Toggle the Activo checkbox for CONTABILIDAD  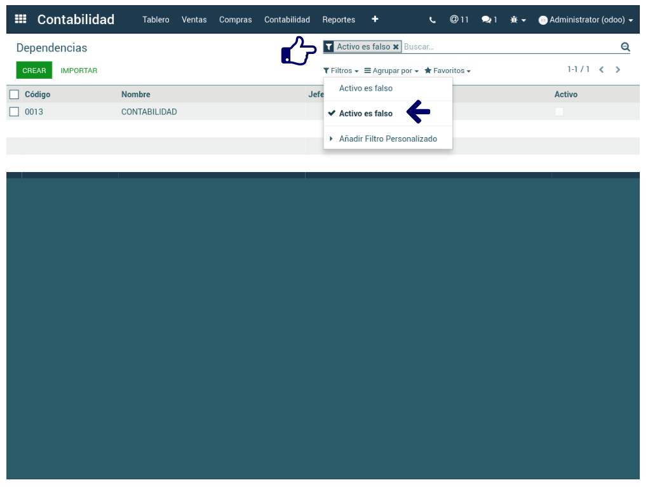(x=559, y=112)
